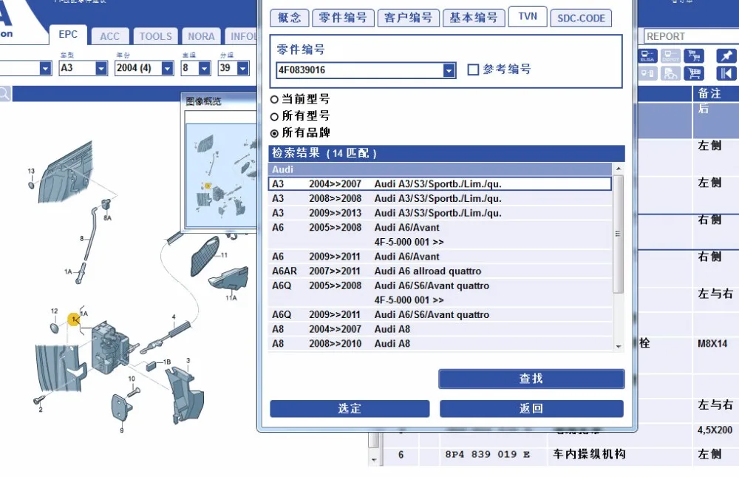The image size is (739, 477).
Task: Open the NORA main tab
Action: (x=201, y=36)
